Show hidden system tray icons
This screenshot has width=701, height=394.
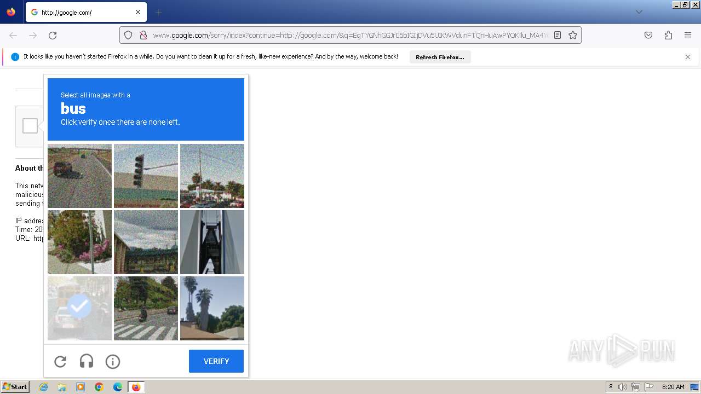[x=611, y=387]
